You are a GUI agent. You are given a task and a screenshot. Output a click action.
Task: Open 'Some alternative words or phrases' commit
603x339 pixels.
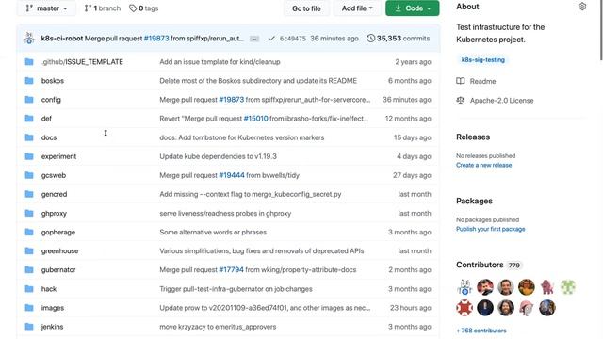(213, 233)
